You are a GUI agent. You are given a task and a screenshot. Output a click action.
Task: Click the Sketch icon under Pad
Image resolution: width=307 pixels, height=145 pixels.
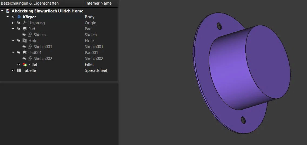point(30,35)
